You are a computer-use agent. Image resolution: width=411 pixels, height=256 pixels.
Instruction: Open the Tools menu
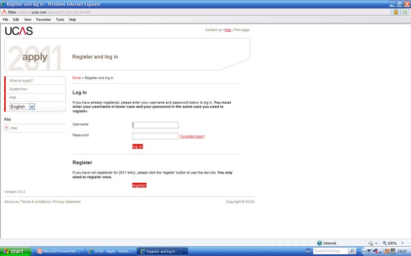[x=60, y=20]
